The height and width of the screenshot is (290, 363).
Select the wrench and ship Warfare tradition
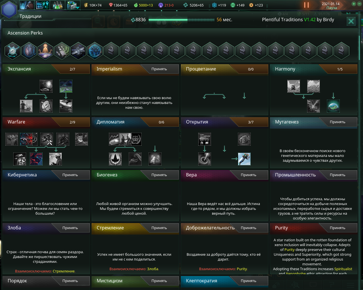pyautogui.click(x=47, y=139)
